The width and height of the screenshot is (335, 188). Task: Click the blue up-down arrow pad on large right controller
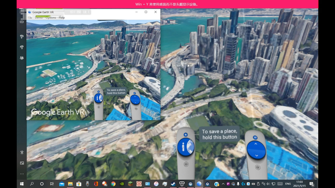pos(256,150)
